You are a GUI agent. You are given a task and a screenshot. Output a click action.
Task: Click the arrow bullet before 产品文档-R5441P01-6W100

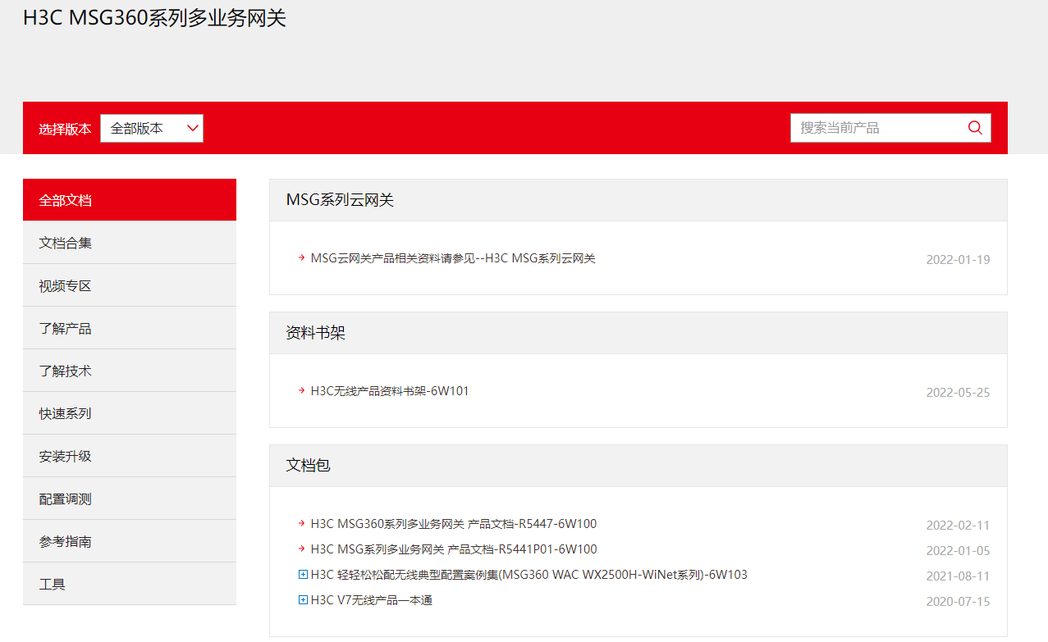[302, 549]
